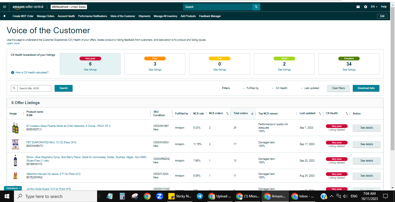Image resolution: width=395 pixels, height=202 pixels.
Task: Expand the Fulfilled by filter
Action: [251, 88]
